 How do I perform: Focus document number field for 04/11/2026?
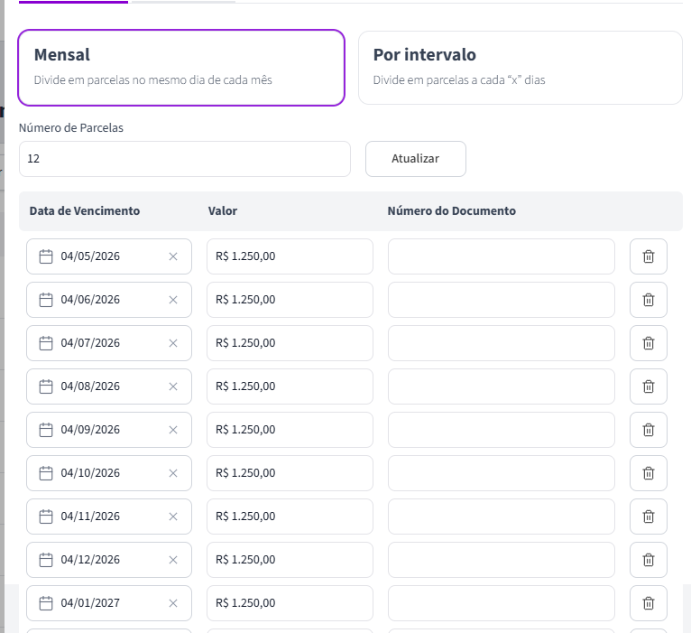[502, 517]
